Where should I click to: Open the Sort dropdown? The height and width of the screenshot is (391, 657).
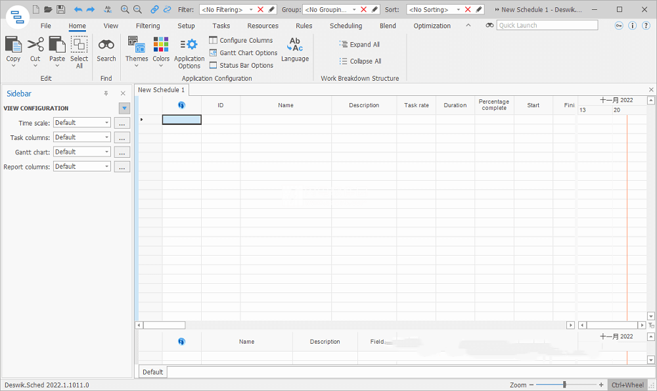click(x=459, y=9)
